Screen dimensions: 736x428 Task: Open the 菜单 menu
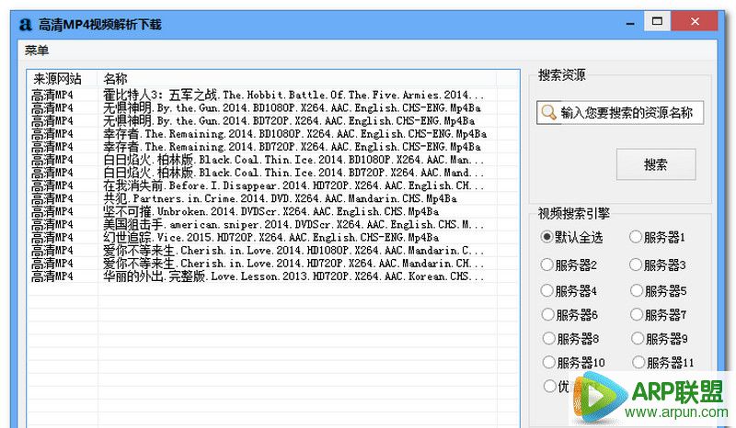[x=38, y=50]
